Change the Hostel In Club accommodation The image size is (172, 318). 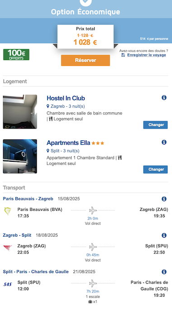coord(155,125)
